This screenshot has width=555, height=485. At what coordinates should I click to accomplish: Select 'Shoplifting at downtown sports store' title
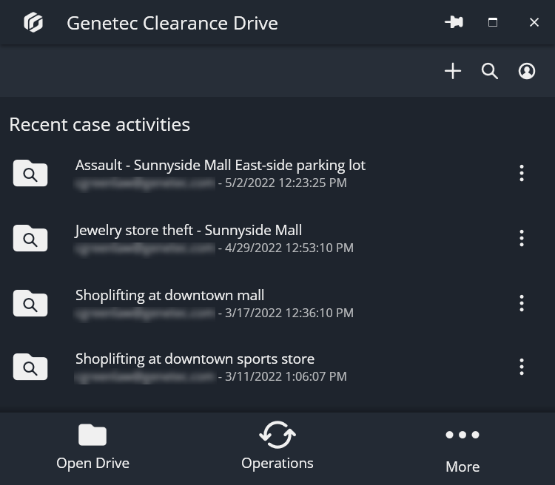tap(195, 359)
